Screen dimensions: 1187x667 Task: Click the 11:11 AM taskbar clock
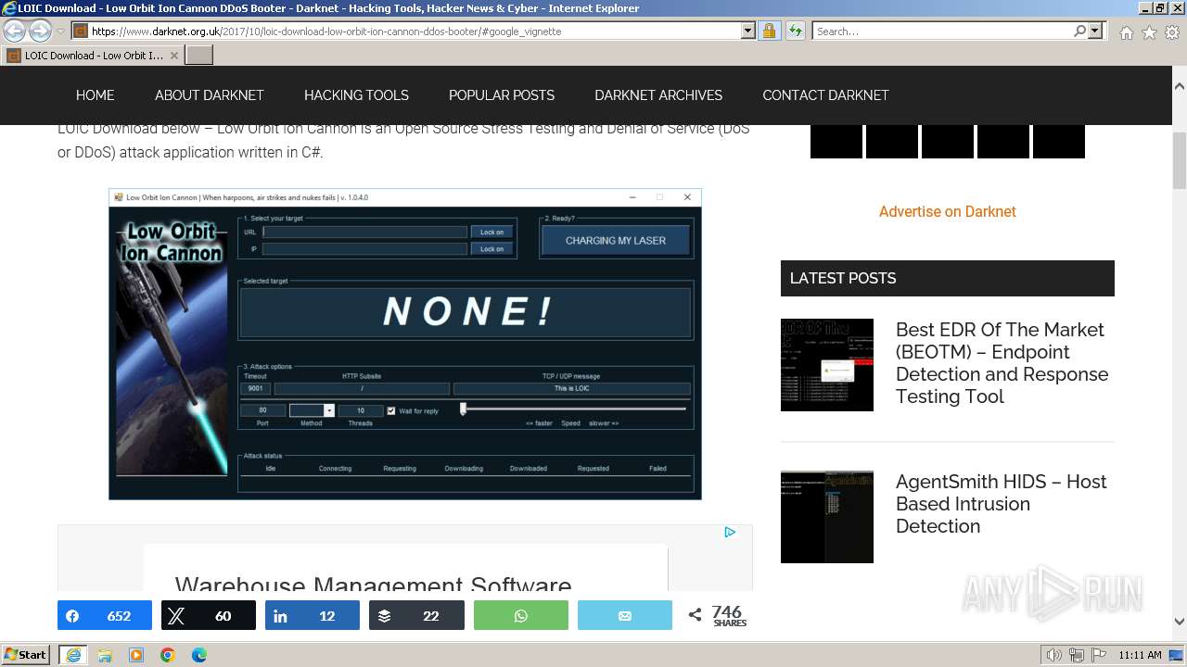1140,655
